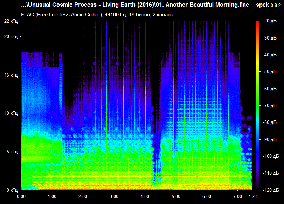Screen dimensions: 284x204
Task: Click the 5 кГц frequency label
Action: pos(12,152)
